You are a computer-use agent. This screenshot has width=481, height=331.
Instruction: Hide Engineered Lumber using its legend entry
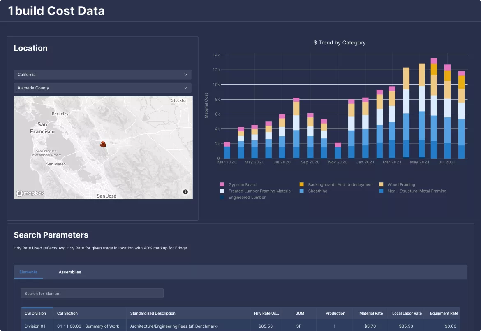(x=222, y=197)
